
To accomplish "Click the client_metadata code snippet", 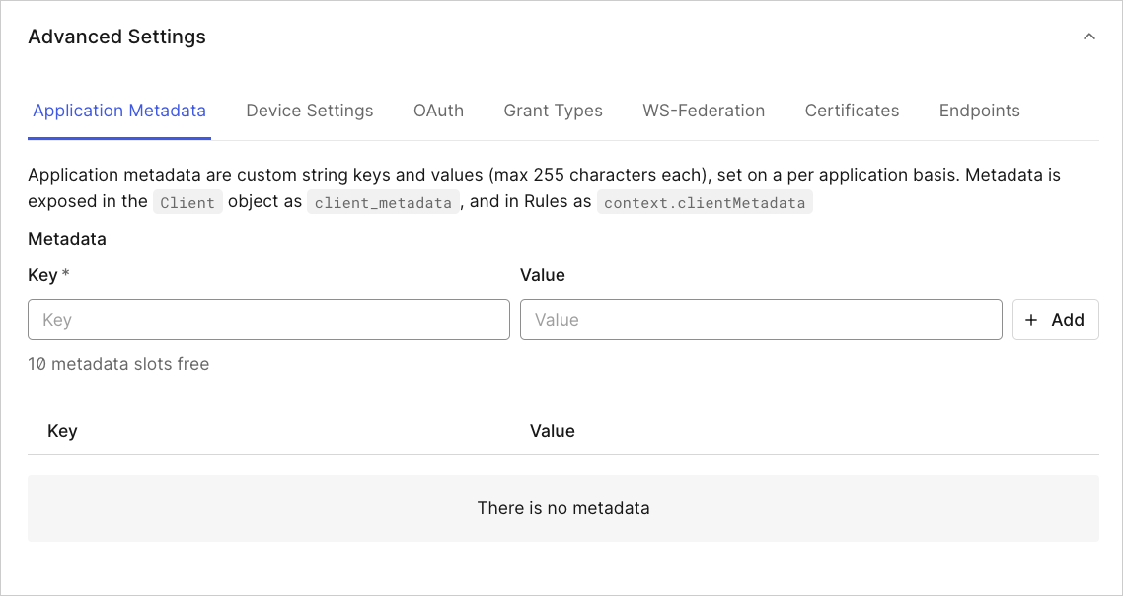I will point(383,202).
